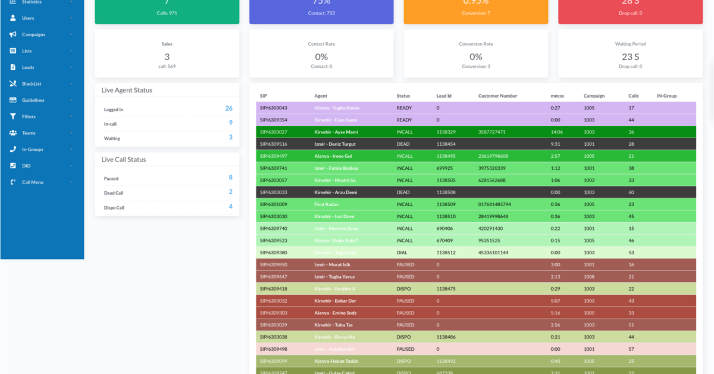The image size is (714, 374).
Task: Click the DID phone-book icon
Action: point(13,166)
